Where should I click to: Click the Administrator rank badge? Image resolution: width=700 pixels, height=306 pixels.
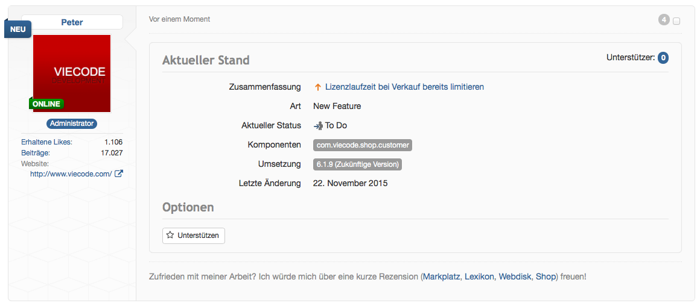(x=72, y=123)
